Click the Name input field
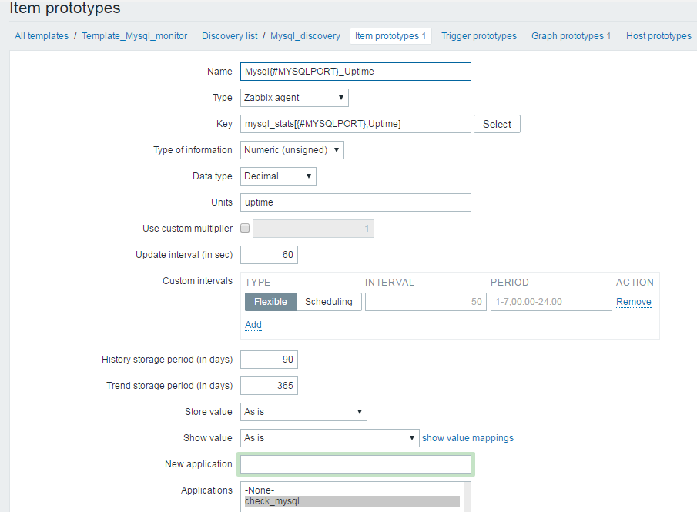 click(x=356, y=72)
